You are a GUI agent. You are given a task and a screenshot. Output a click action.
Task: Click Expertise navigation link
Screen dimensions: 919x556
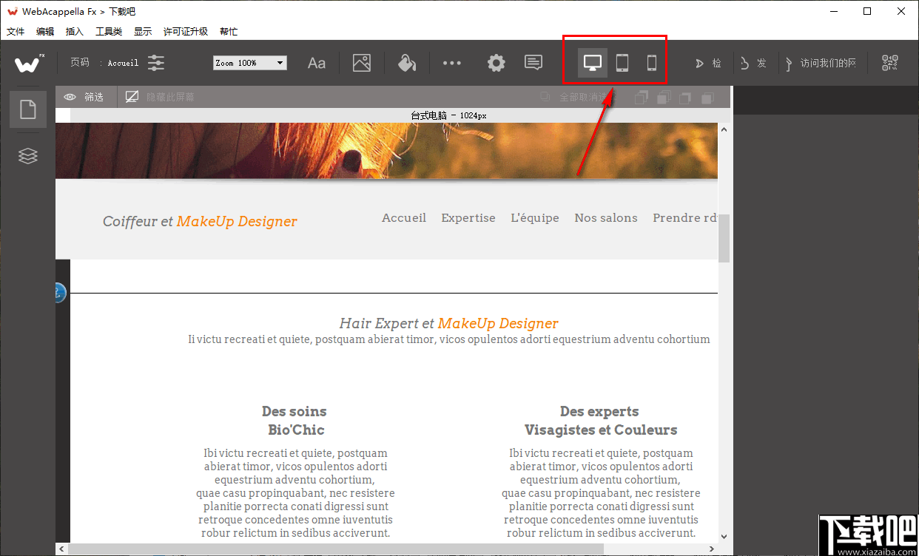point(468,217)
